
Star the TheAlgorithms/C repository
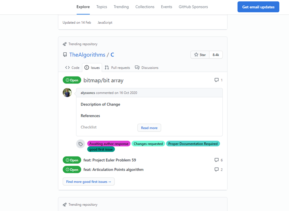coord(200,55)
